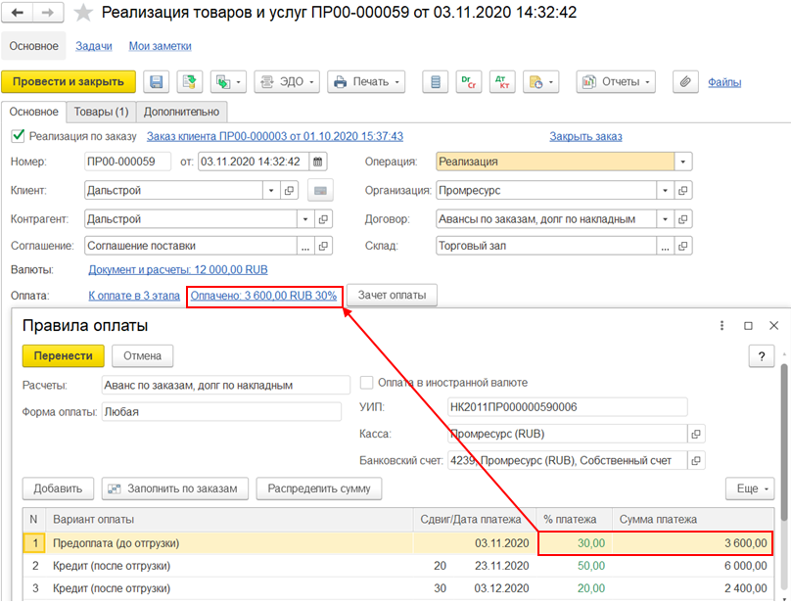Screen dimensions: 791x604
Task: Add document to favorites with star icon
Action: point(83,13)
